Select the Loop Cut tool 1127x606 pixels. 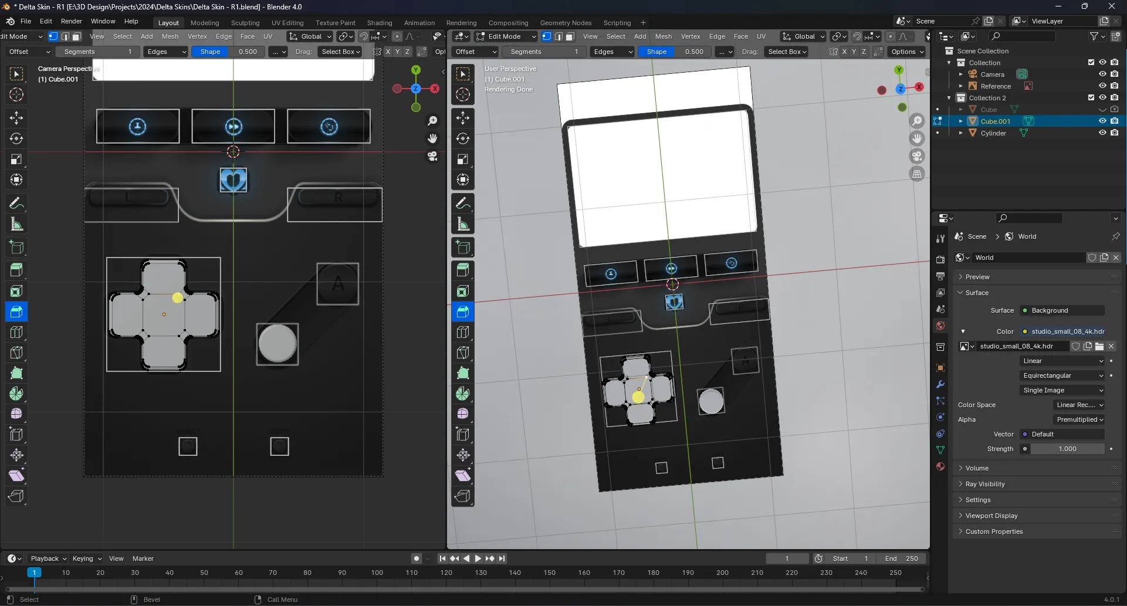pos(16,332)
